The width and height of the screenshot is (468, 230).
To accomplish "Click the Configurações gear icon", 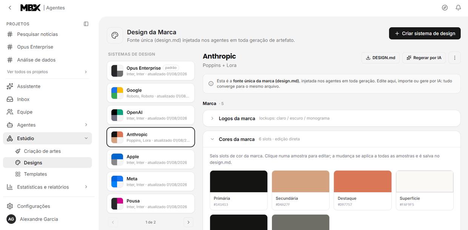I will click(x=10, y=206).
